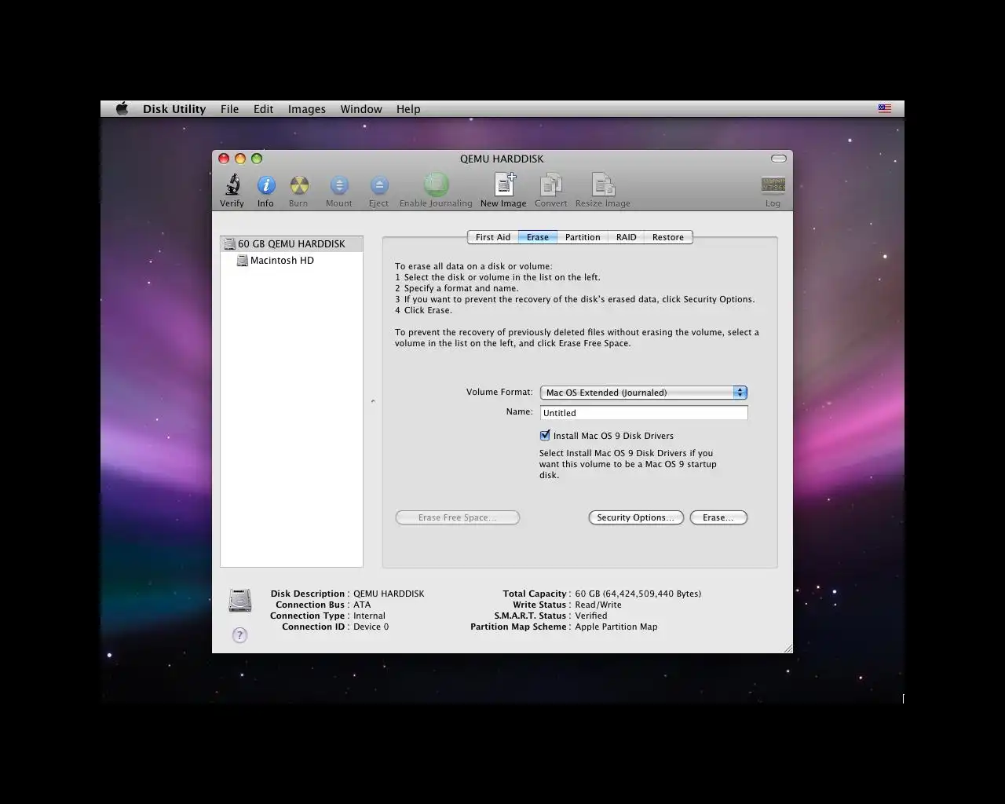Open the Disk Utility menu
The width and height of the screenshot is (1005, 804).
pyautogui.click(x=174, y=109)
